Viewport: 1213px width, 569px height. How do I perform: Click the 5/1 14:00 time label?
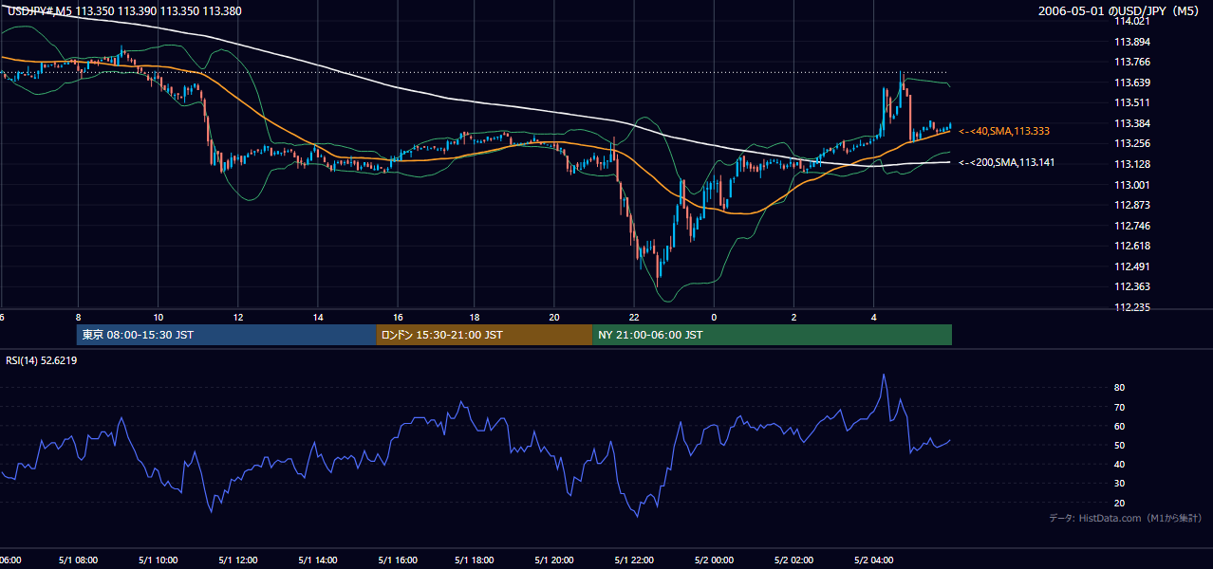pos(318,560)
